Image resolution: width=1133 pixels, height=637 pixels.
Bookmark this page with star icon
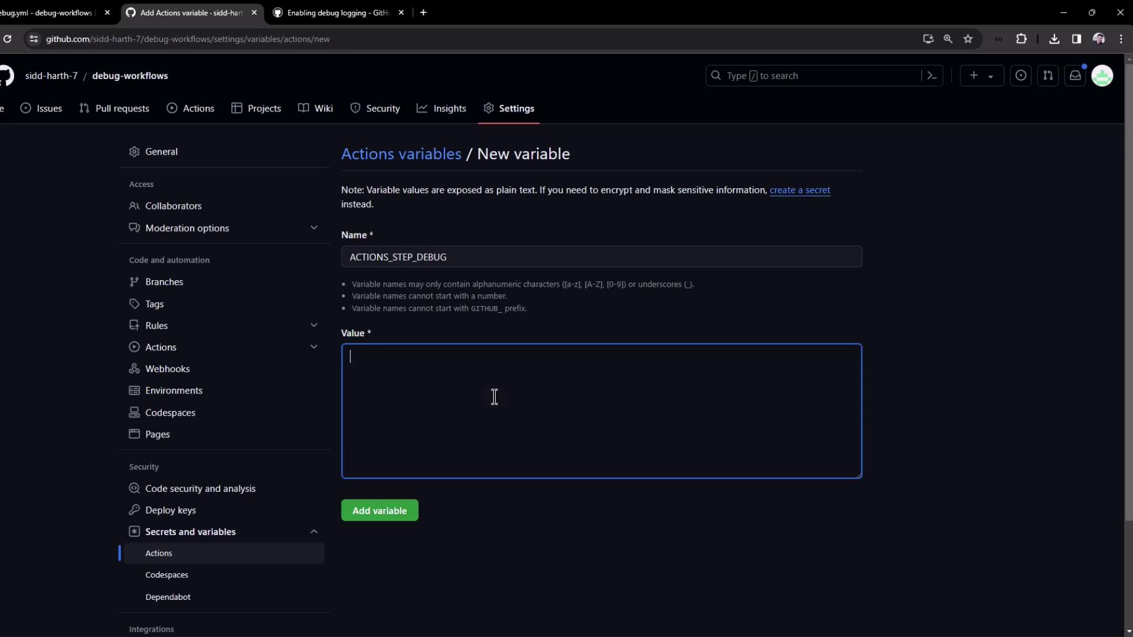click(968, 39)
